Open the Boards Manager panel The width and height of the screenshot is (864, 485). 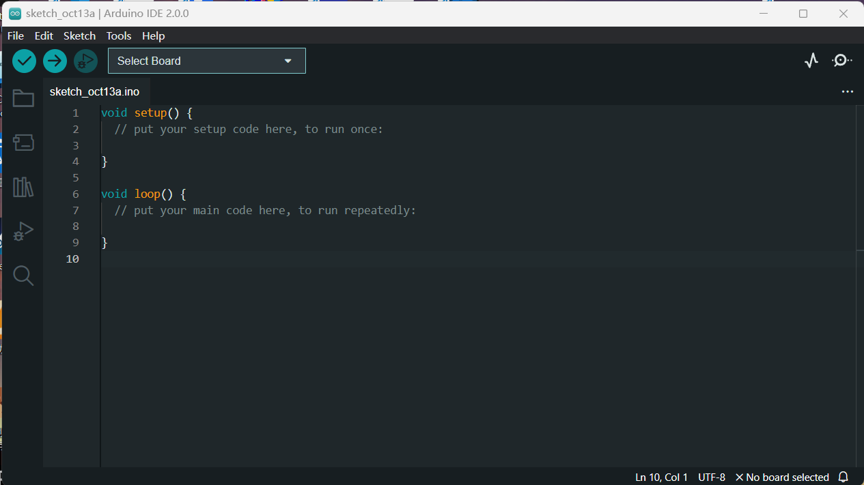(x=23, y=143)
